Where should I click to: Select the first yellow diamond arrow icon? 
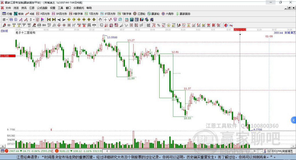click(69, 20)
